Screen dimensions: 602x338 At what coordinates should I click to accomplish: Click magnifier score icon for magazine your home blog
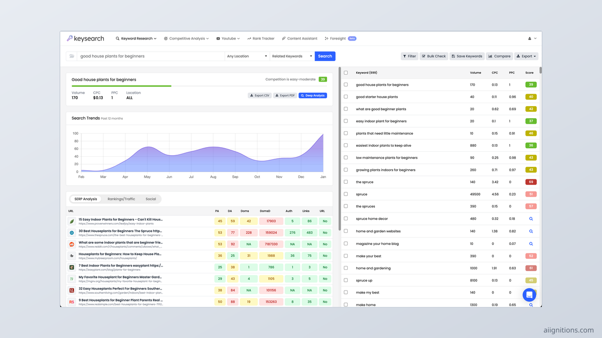click(531, 244)
